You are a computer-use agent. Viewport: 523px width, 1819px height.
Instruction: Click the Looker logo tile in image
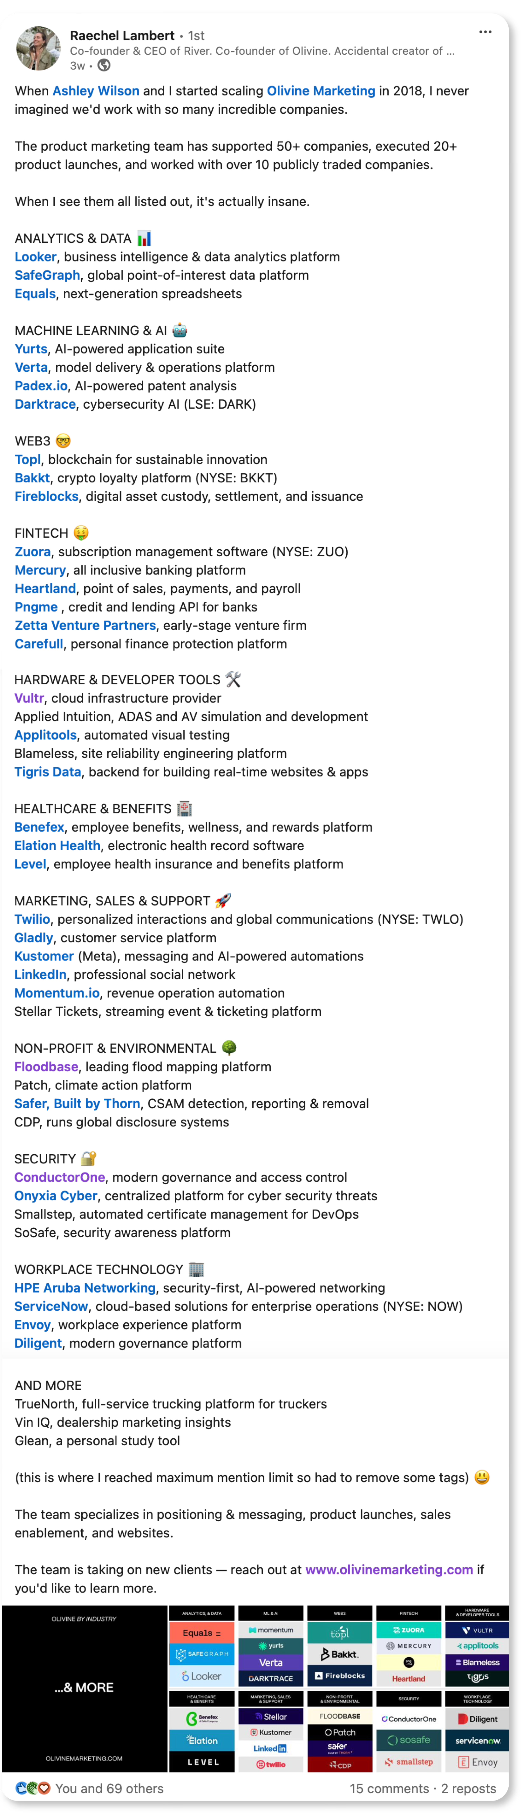point(202,1676)
